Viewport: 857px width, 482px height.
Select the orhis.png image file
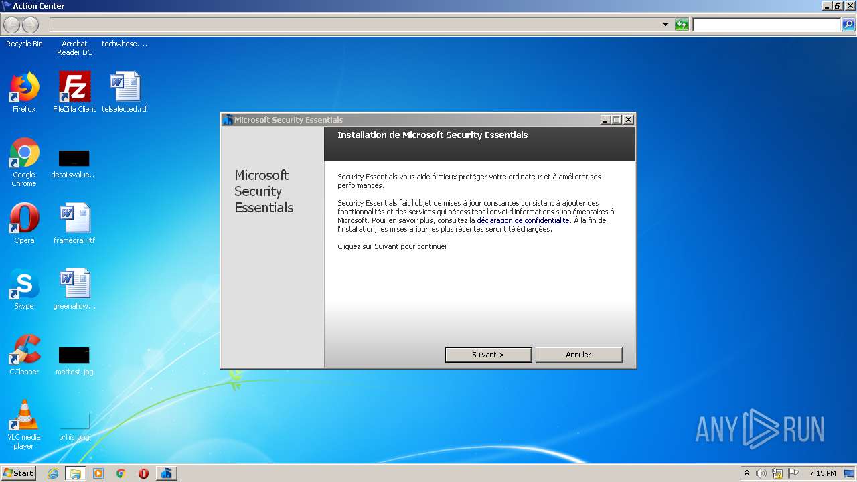[74, 427]
